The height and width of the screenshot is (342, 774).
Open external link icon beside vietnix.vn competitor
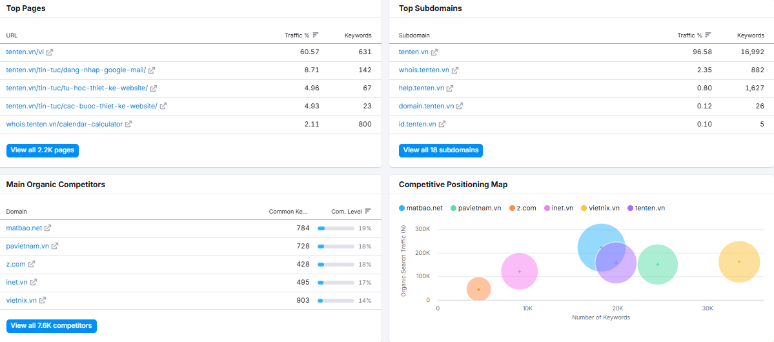(43, 300)
